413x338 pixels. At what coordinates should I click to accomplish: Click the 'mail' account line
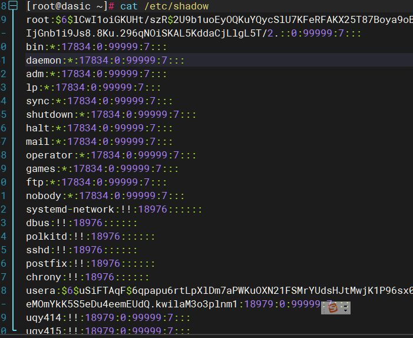click(100, 142)
